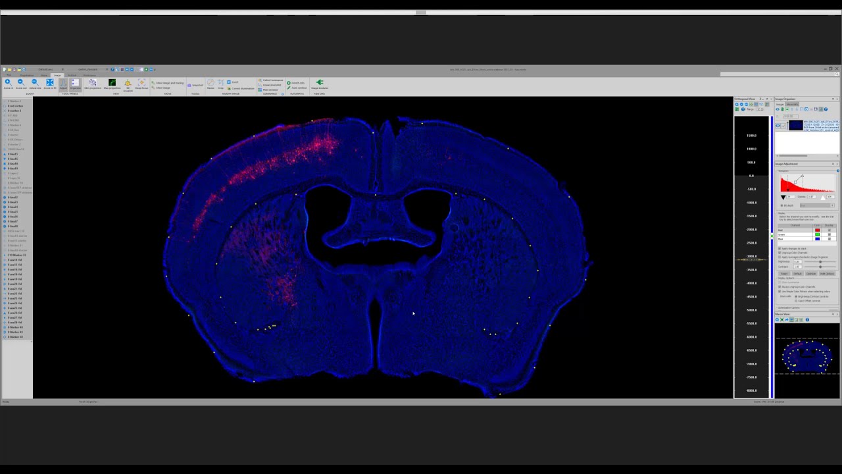The width and height of the screenshot is (842, 474).
Task: Click the Red channel color swatch
Action: [817, 230]
